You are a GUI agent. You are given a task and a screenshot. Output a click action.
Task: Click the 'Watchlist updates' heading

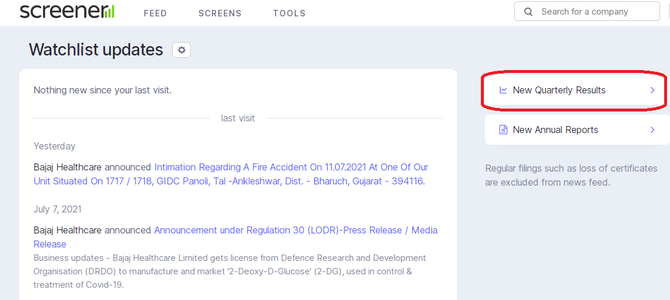click(x=96, y=50)
